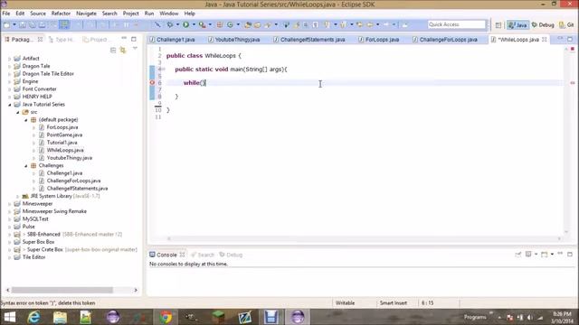Click the Minecraft grass block taskbar icon
The image size is (579, 325).
(218, 317)
